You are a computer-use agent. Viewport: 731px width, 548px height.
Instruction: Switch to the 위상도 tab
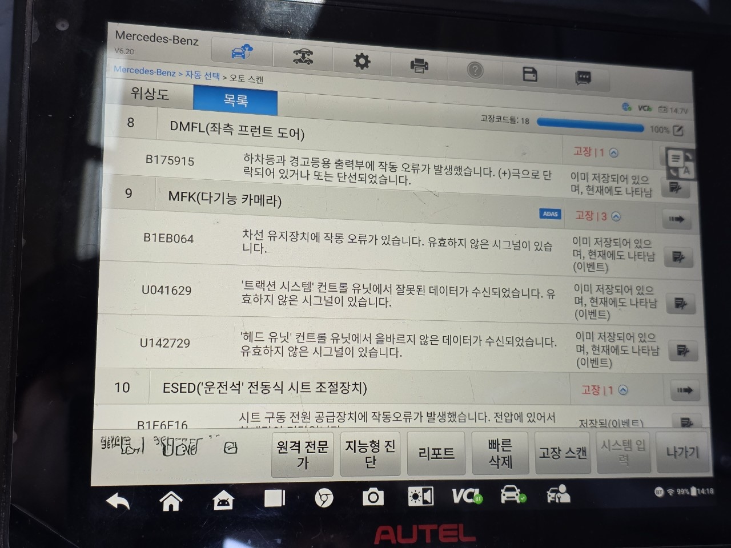point(150,93)
